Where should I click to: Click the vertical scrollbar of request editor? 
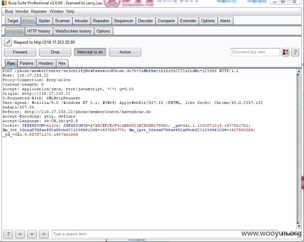[x=299, y=148]
